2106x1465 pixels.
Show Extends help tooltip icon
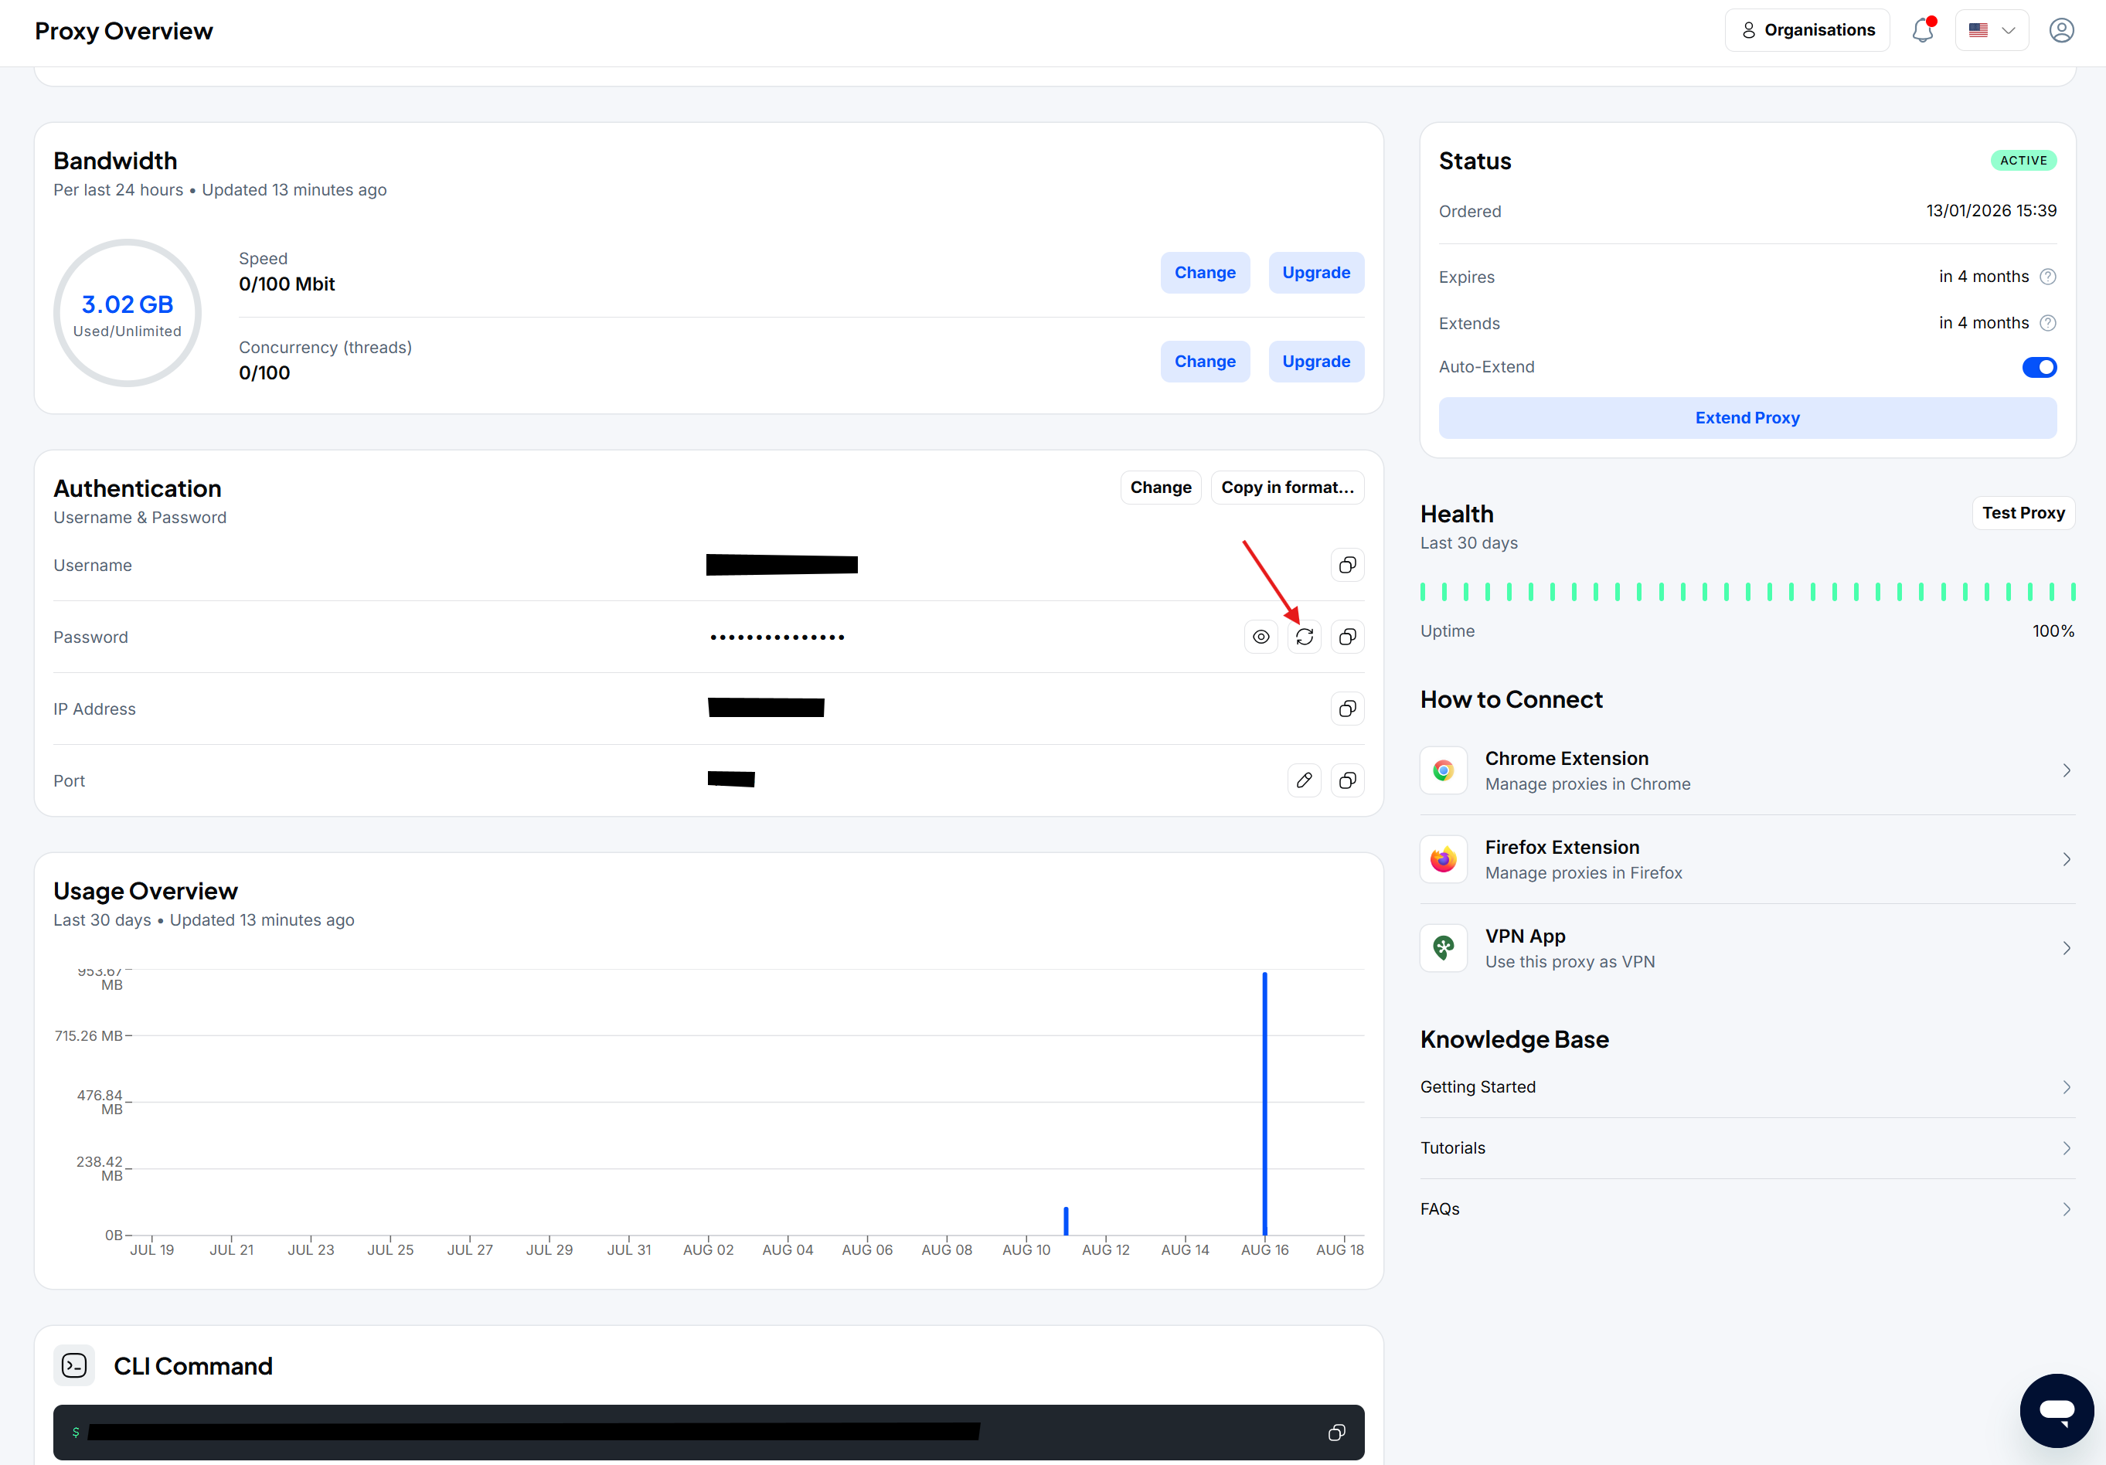[2047, 323]
